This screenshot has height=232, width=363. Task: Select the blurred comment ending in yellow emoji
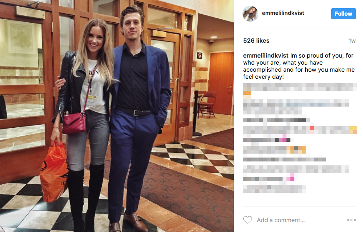(x=300, y=130)
